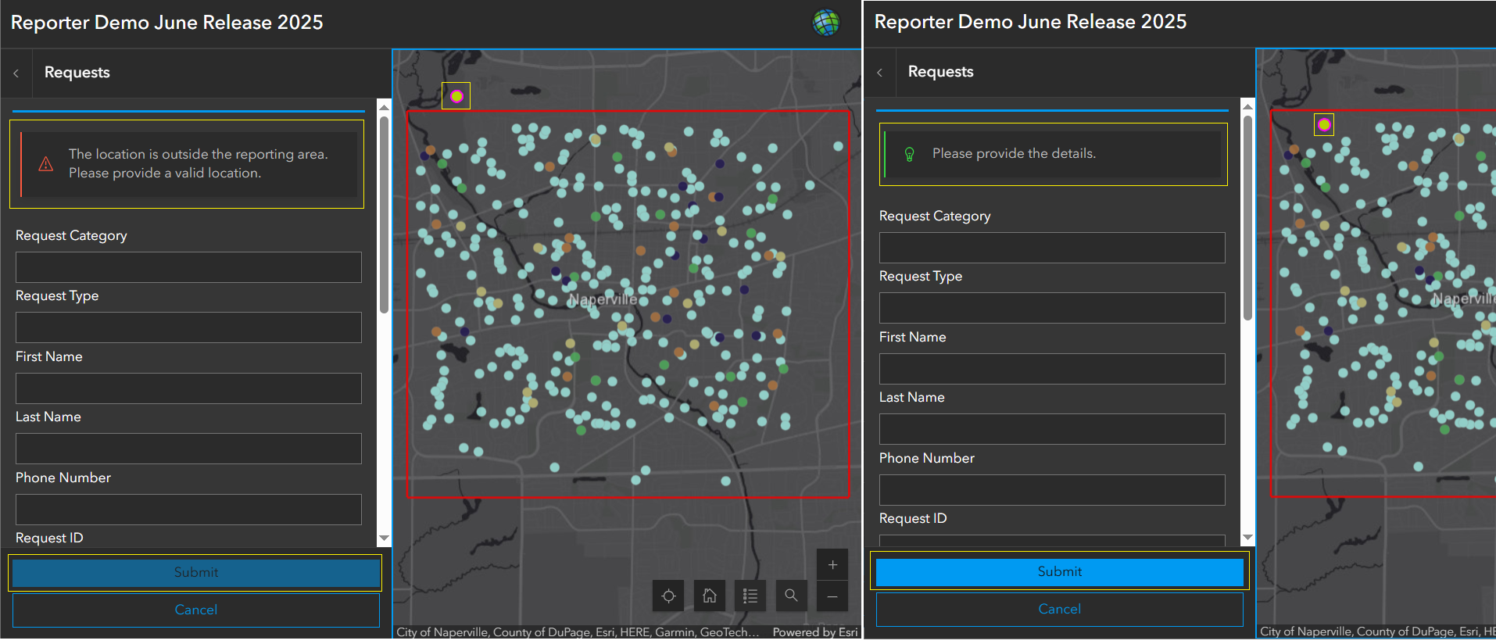1496x644 pixels.
Task: Open map search with magnifier icon
Action: point(791,596)
